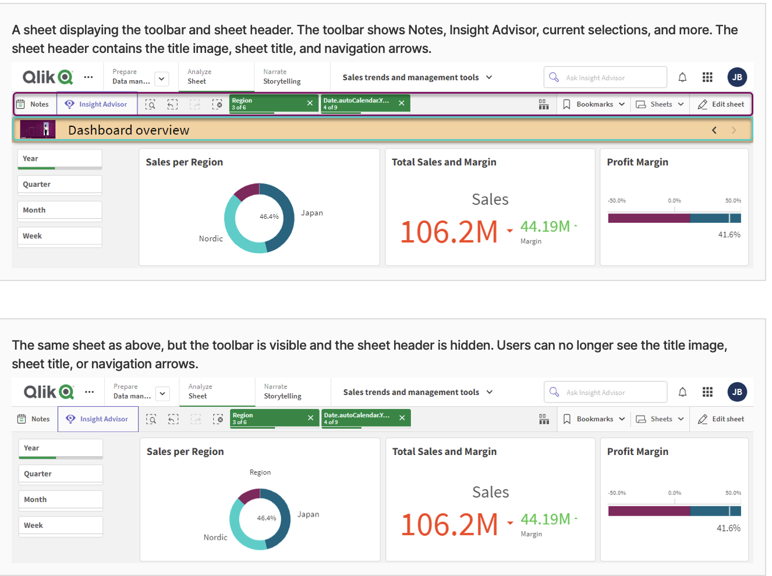Click Edit sheet in upper toolbar

(x=721, y=104)
